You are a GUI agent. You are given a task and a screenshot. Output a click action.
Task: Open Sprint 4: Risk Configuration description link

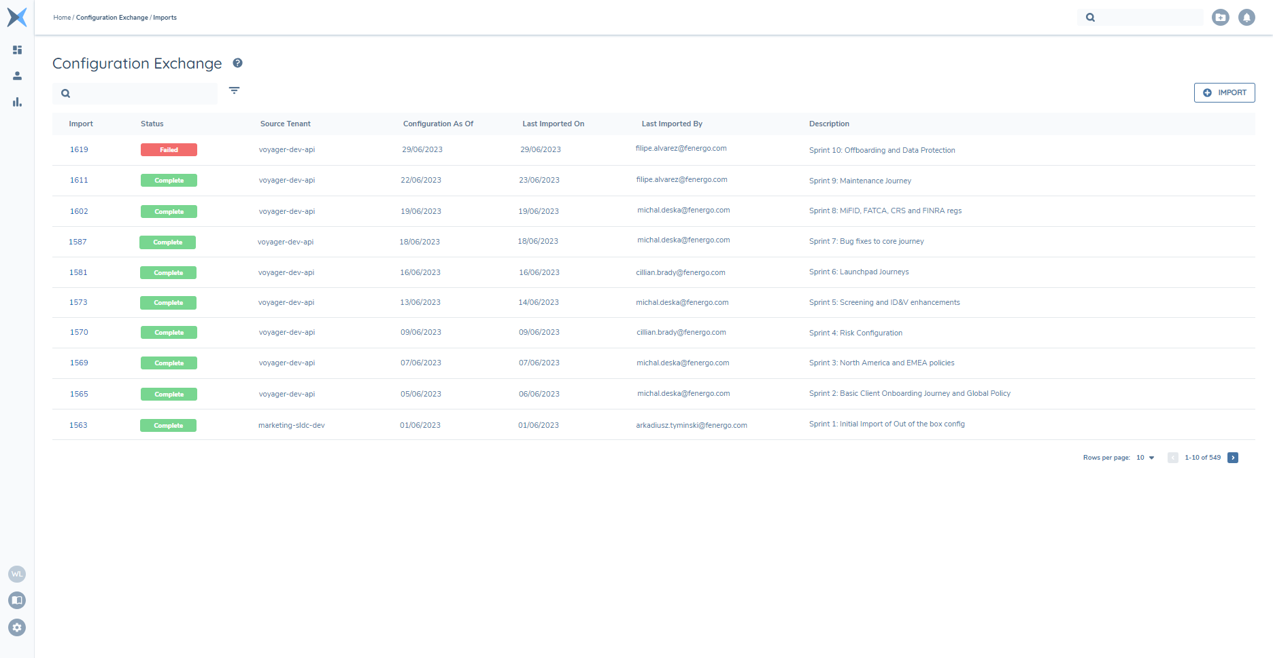(x=855, y=333)
